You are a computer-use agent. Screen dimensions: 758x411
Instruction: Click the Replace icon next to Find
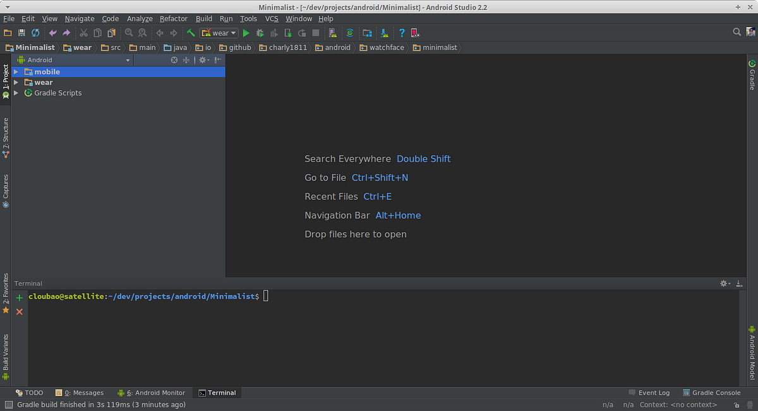(143, 33)
